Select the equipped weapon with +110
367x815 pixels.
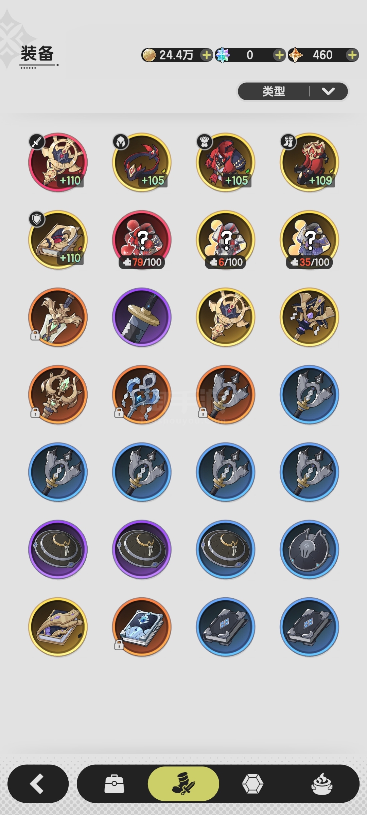click(58, 162)
